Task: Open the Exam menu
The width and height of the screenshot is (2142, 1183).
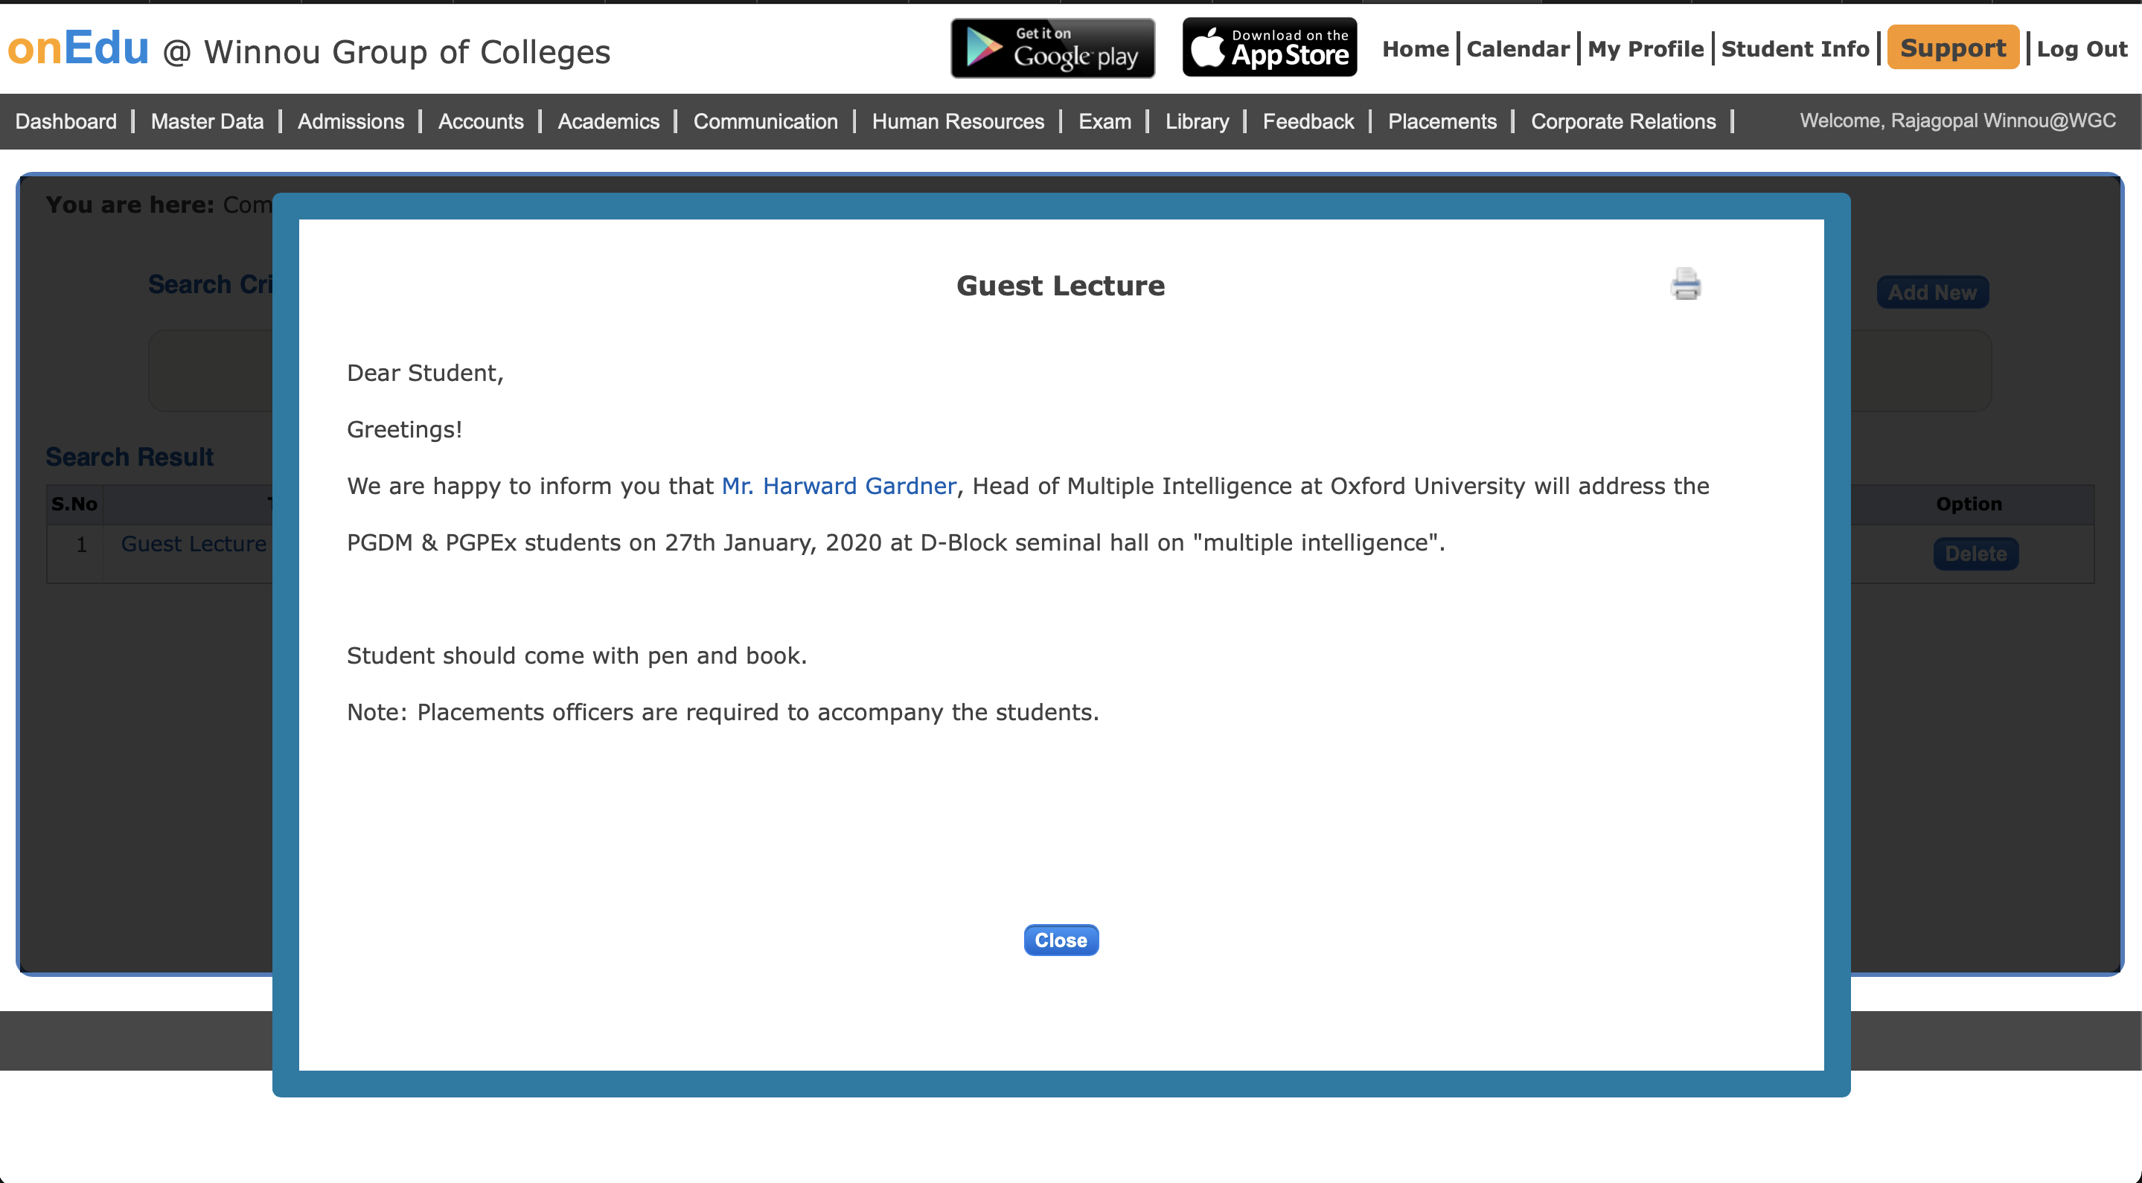Action: pos(1104,121)
